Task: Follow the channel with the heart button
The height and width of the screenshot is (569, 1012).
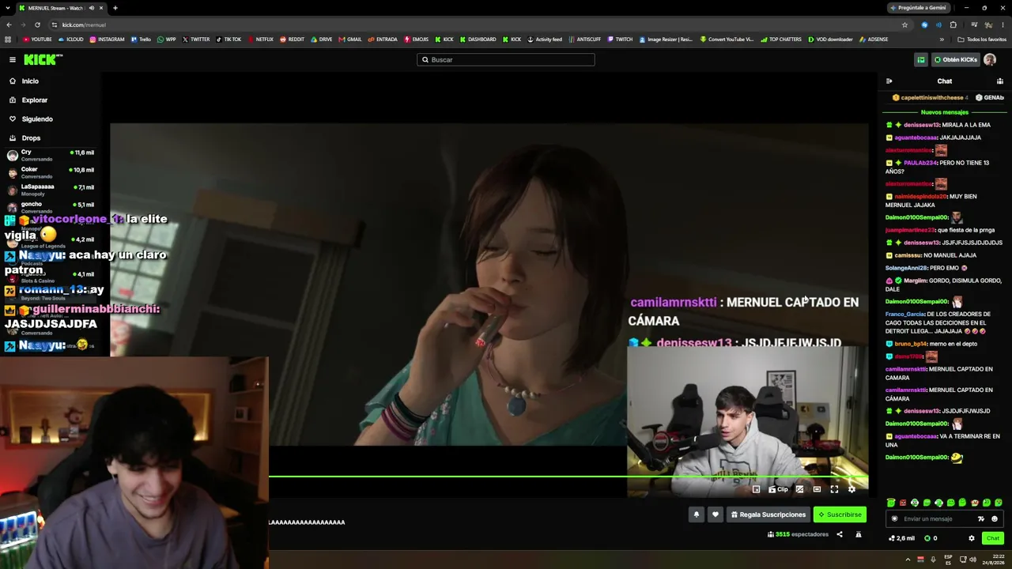Action: [x=716, y=514]
